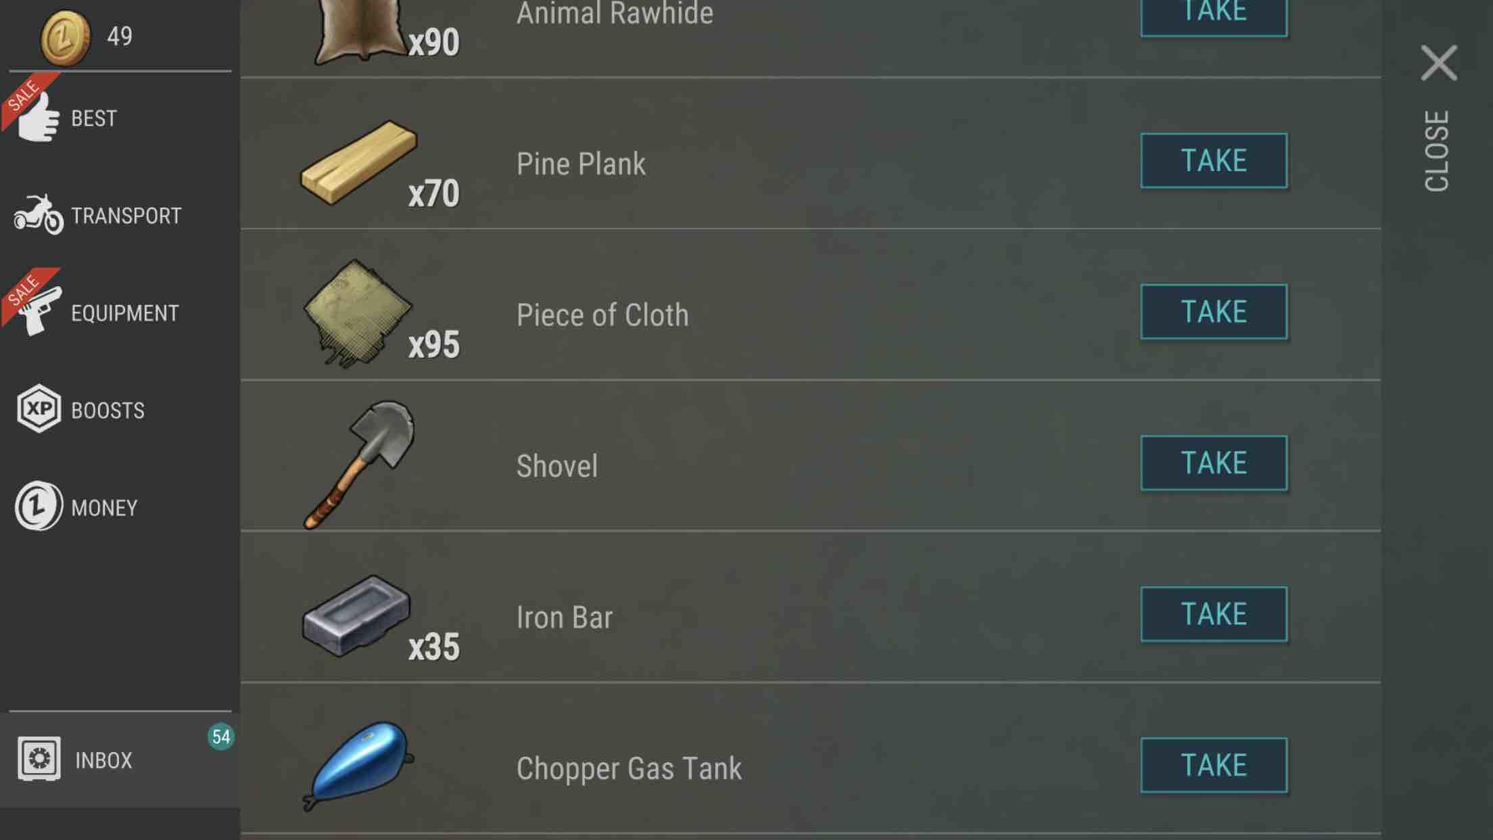The width and height of the screenshot is (1493, 840).
Task: Tap the blue Chopper Gas Tank icon
Action: tap(358, 766)
